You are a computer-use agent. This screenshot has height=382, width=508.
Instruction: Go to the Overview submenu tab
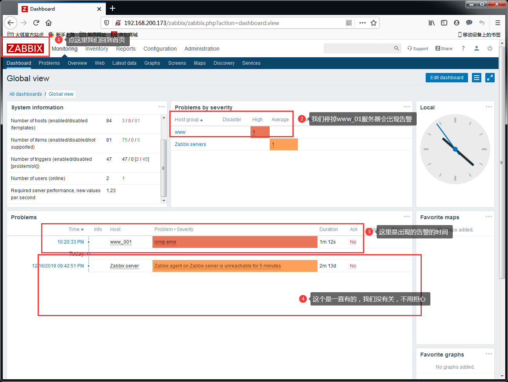(x=77, y=63)
